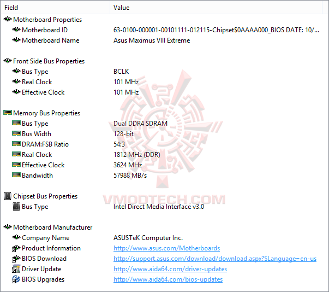Select the 'Company Name' field label
This screenshot has height=292, width=329.
(45, 238)
